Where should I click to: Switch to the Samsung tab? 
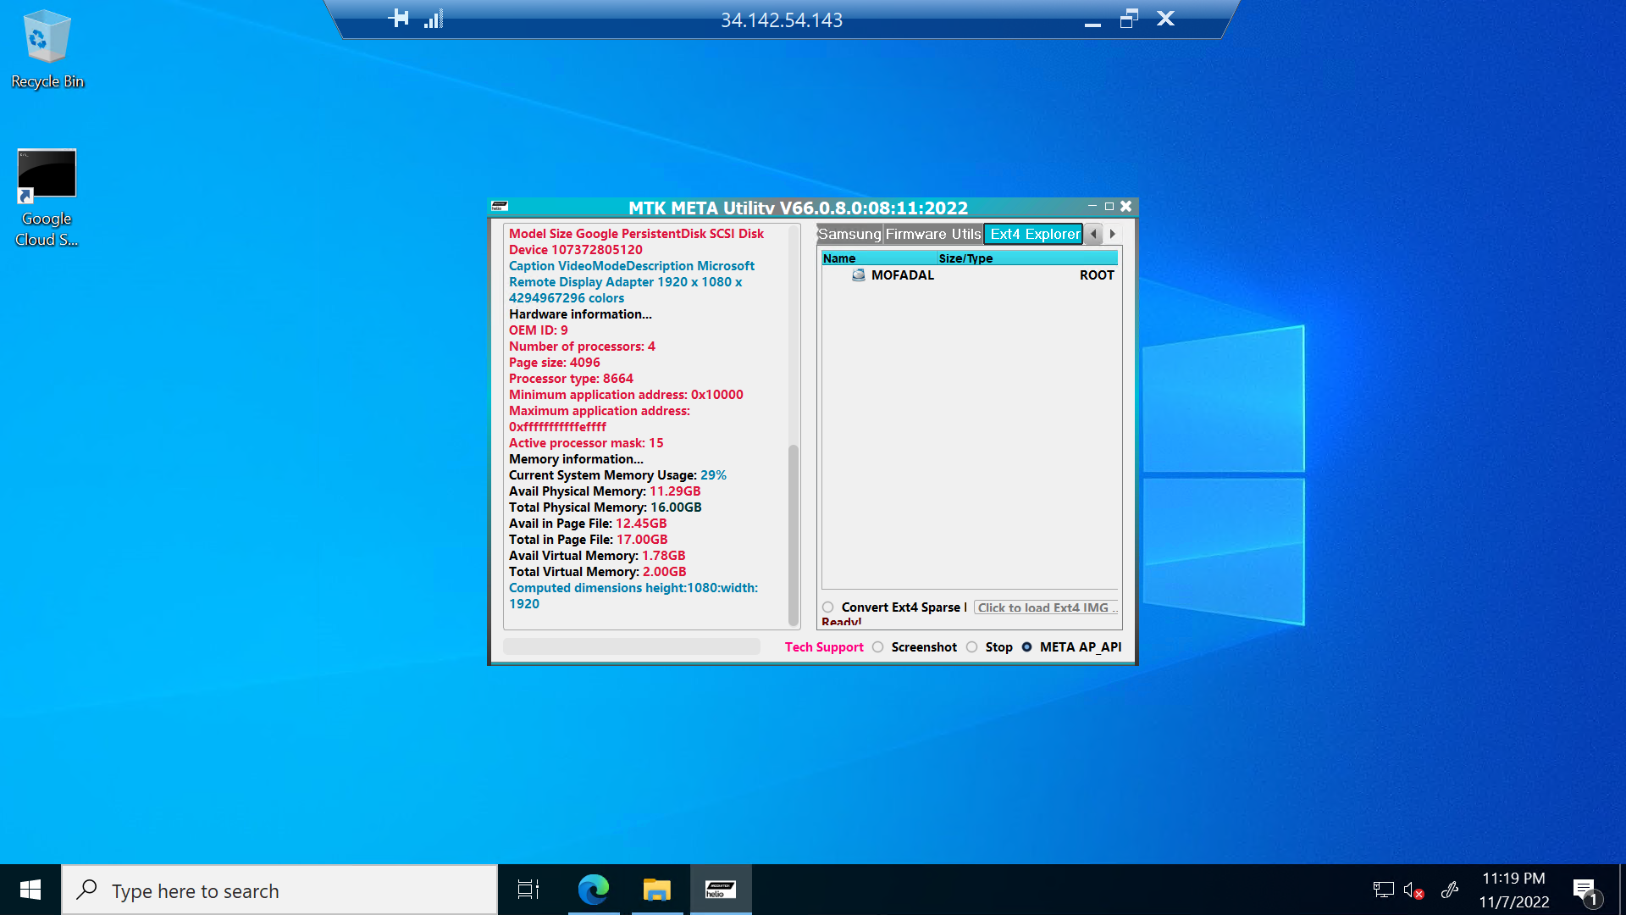pos(849,234)
